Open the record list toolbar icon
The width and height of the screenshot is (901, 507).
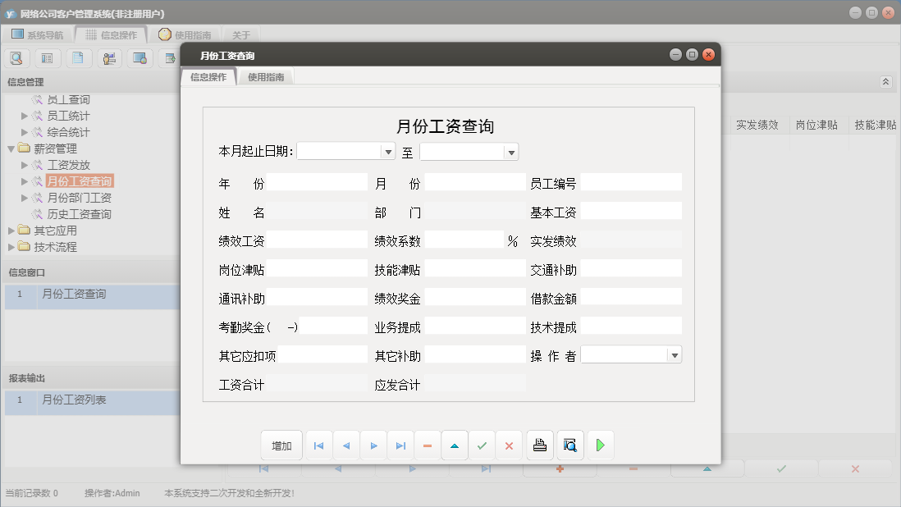pos(45,57)
